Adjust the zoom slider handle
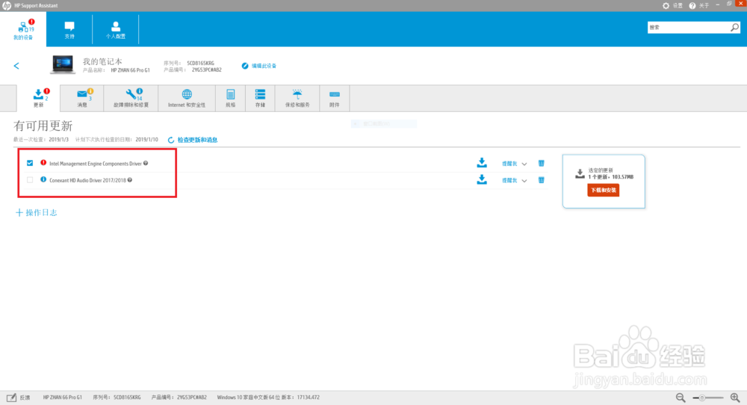This screenshot has height=405, width=747. (701, 398)
